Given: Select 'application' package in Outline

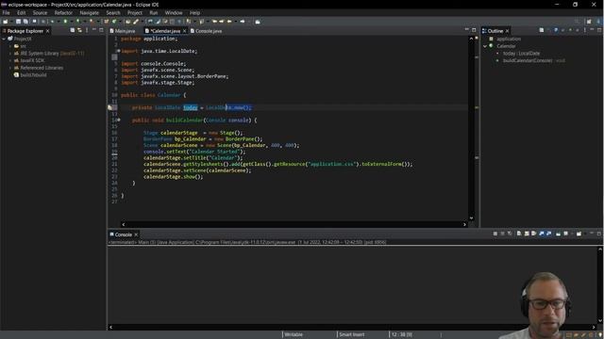Looking at the screenshot, I should click(509, 39).
